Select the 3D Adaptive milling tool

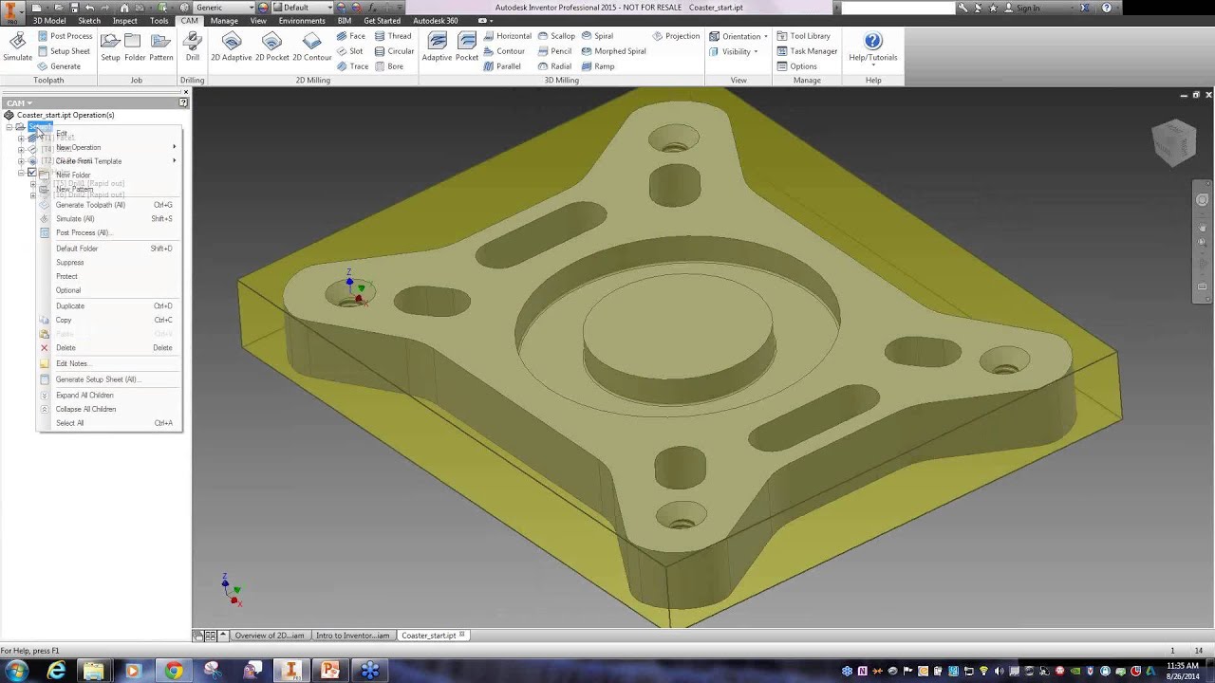click(x=437, y=47)
